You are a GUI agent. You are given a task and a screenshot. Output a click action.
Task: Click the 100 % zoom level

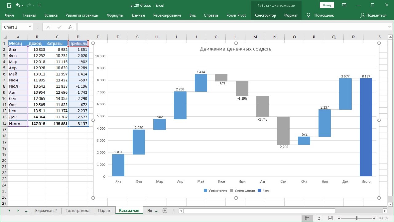[383, 218]
